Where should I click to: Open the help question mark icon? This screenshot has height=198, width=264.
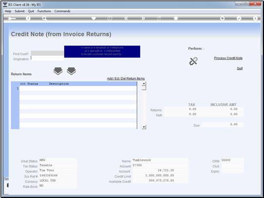(28, 19)
